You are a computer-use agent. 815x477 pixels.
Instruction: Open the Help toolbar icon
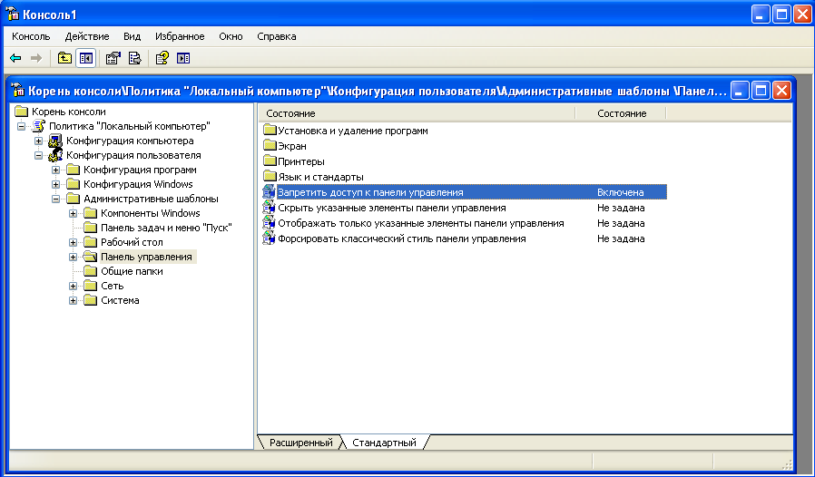[162, 58]
